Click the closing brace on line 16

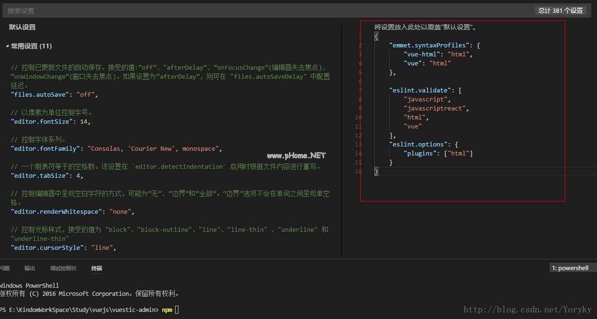[376, 171]
